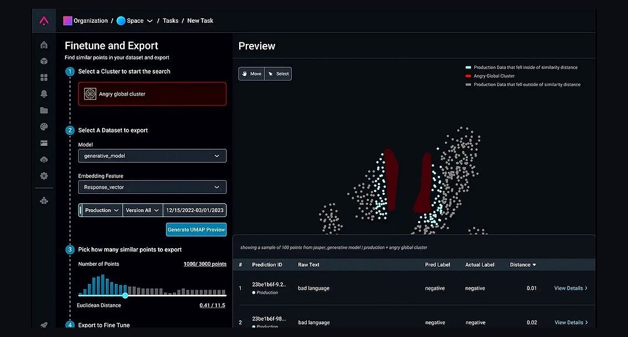
Task: Open the puzzle-piece integrations icon in the sidebar
Action: [44, 200]
